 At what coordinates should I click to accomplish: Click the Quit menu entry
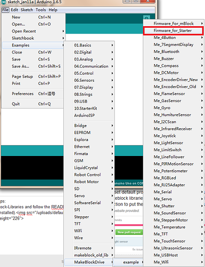click(x=33, y=104)
